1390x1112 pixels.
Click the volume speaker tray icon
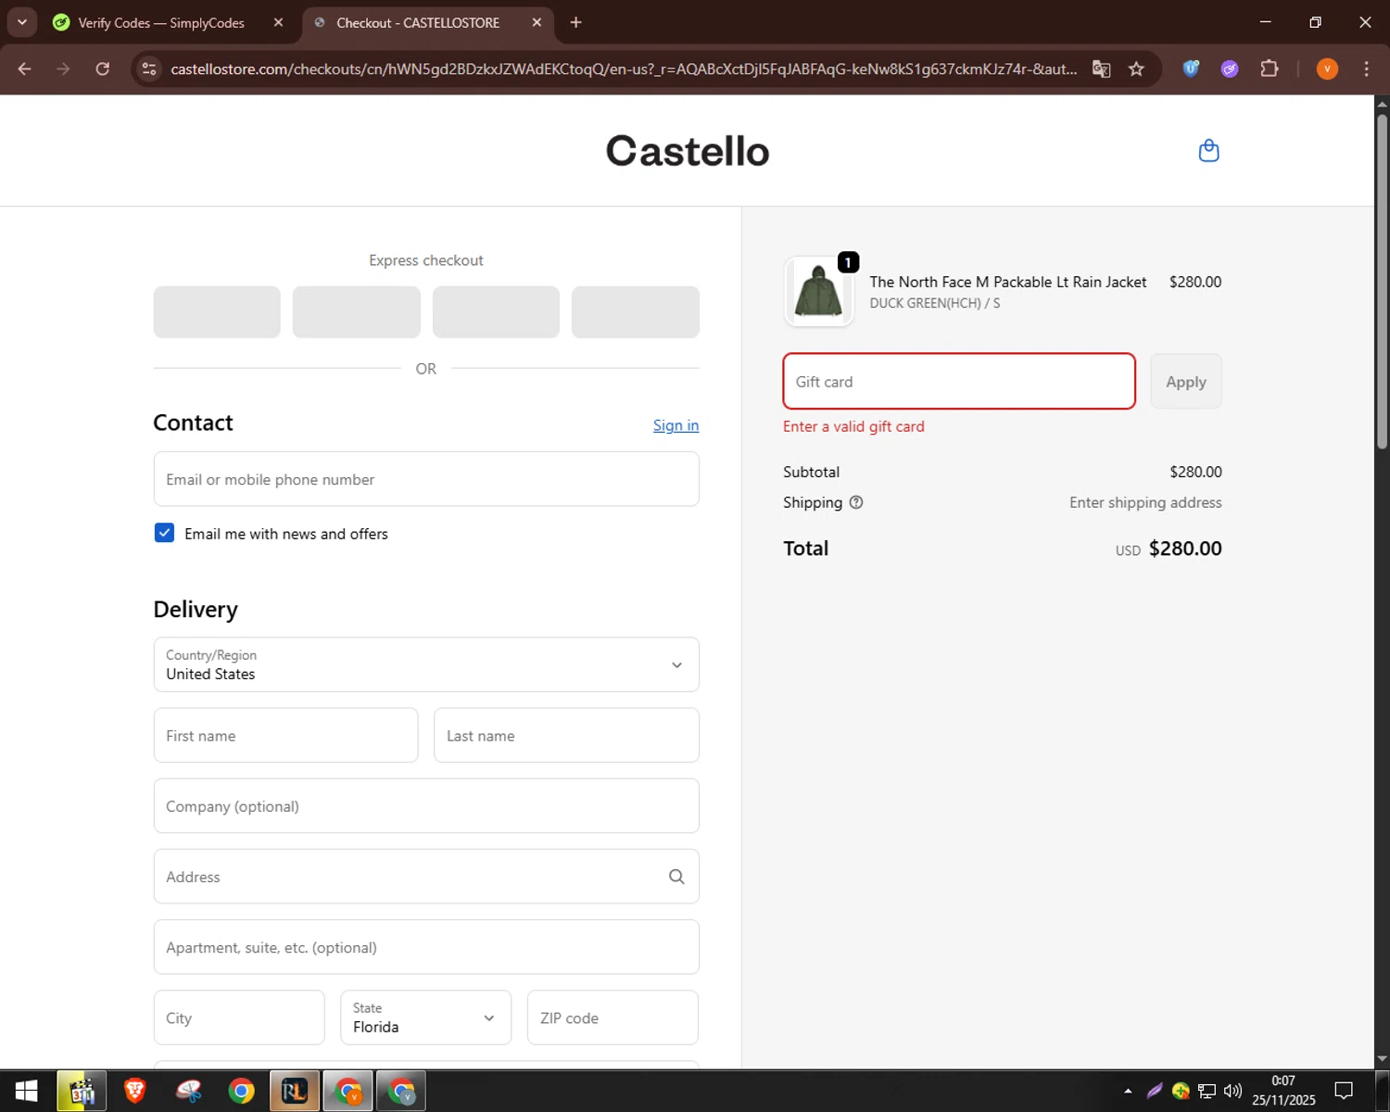1232,1091
